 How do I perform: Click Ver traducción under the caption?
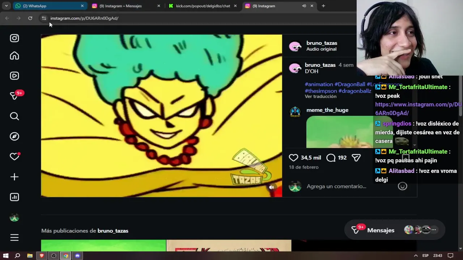coord(320,96)
